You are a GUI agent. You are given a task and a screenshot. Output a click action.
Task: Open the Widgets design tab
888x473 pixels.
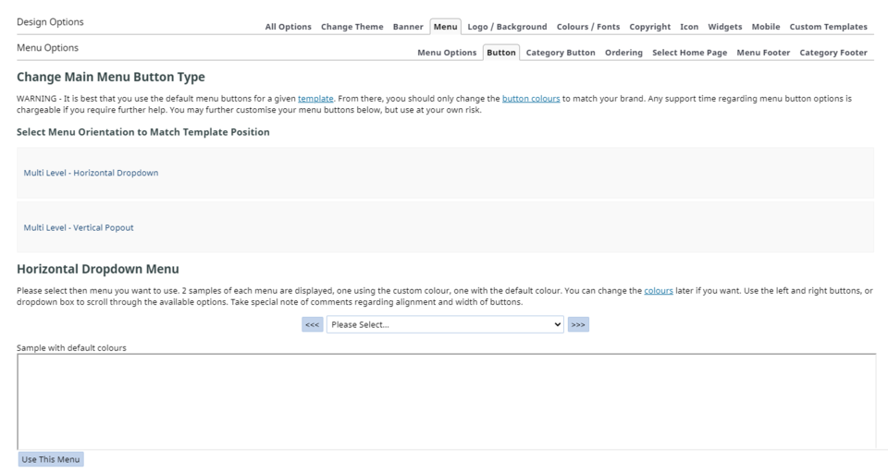click(x=724, y=27)
